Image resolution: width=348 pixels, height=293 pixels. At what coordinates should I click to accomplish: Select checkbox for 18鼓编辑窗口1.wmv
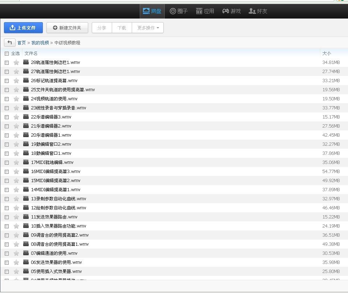click(x=7, y=153)
